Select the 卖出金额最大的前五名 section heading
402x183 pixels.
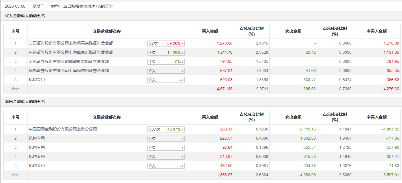[x=25, y=102]
